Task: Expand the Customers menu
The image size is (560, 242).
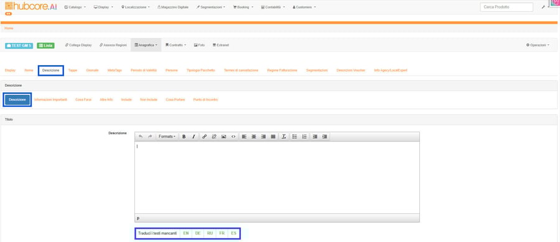Action: 304,7
